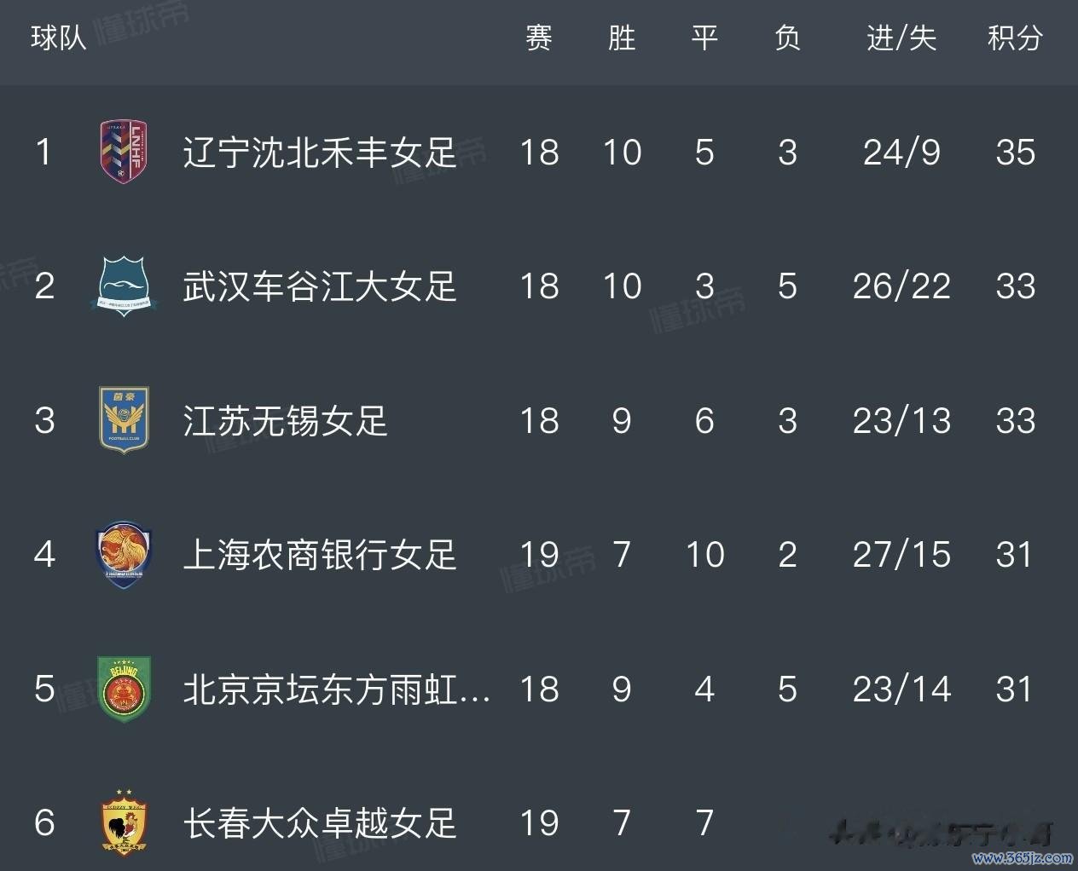The width and height of the screenshot is (1078, 871).
Task: Sort by the 积分 points column header
Action: 1015,38
